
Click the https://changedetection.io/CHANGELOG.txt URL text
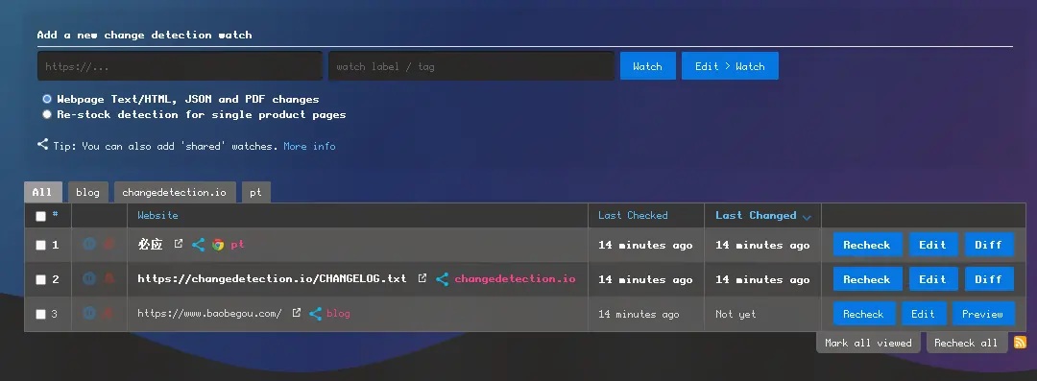[272, 278]
